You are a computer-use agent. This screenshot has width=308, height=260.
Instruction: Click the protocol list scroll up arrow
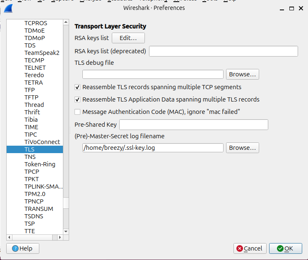click(66, 22)
